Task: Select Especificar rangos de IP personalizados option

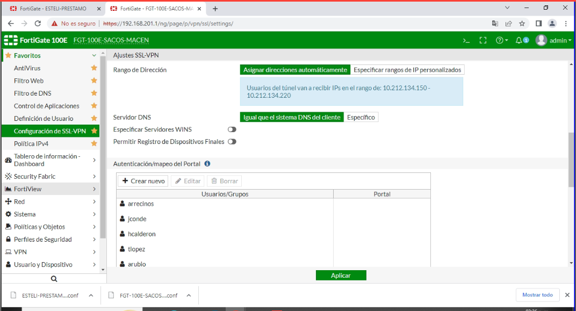Action: tap(407, 70)
